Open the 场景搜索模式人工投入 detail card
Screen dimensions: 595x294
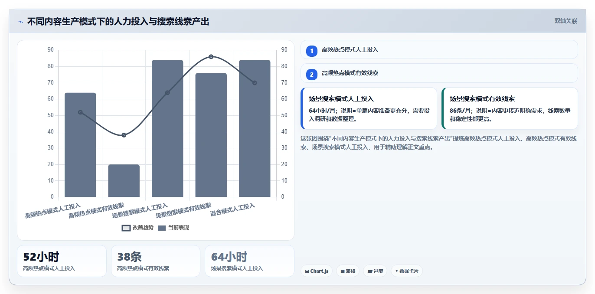[369, 108]
